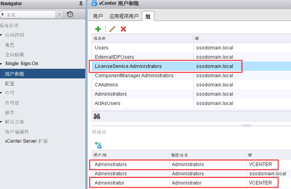291x189 pixels.
Task: Select the CAAdmins group row
Action: click(192, 85)
